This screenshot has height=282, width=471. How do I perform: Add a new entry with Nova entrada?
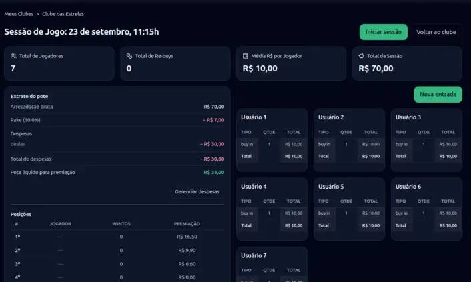click(x=438, y=95)
